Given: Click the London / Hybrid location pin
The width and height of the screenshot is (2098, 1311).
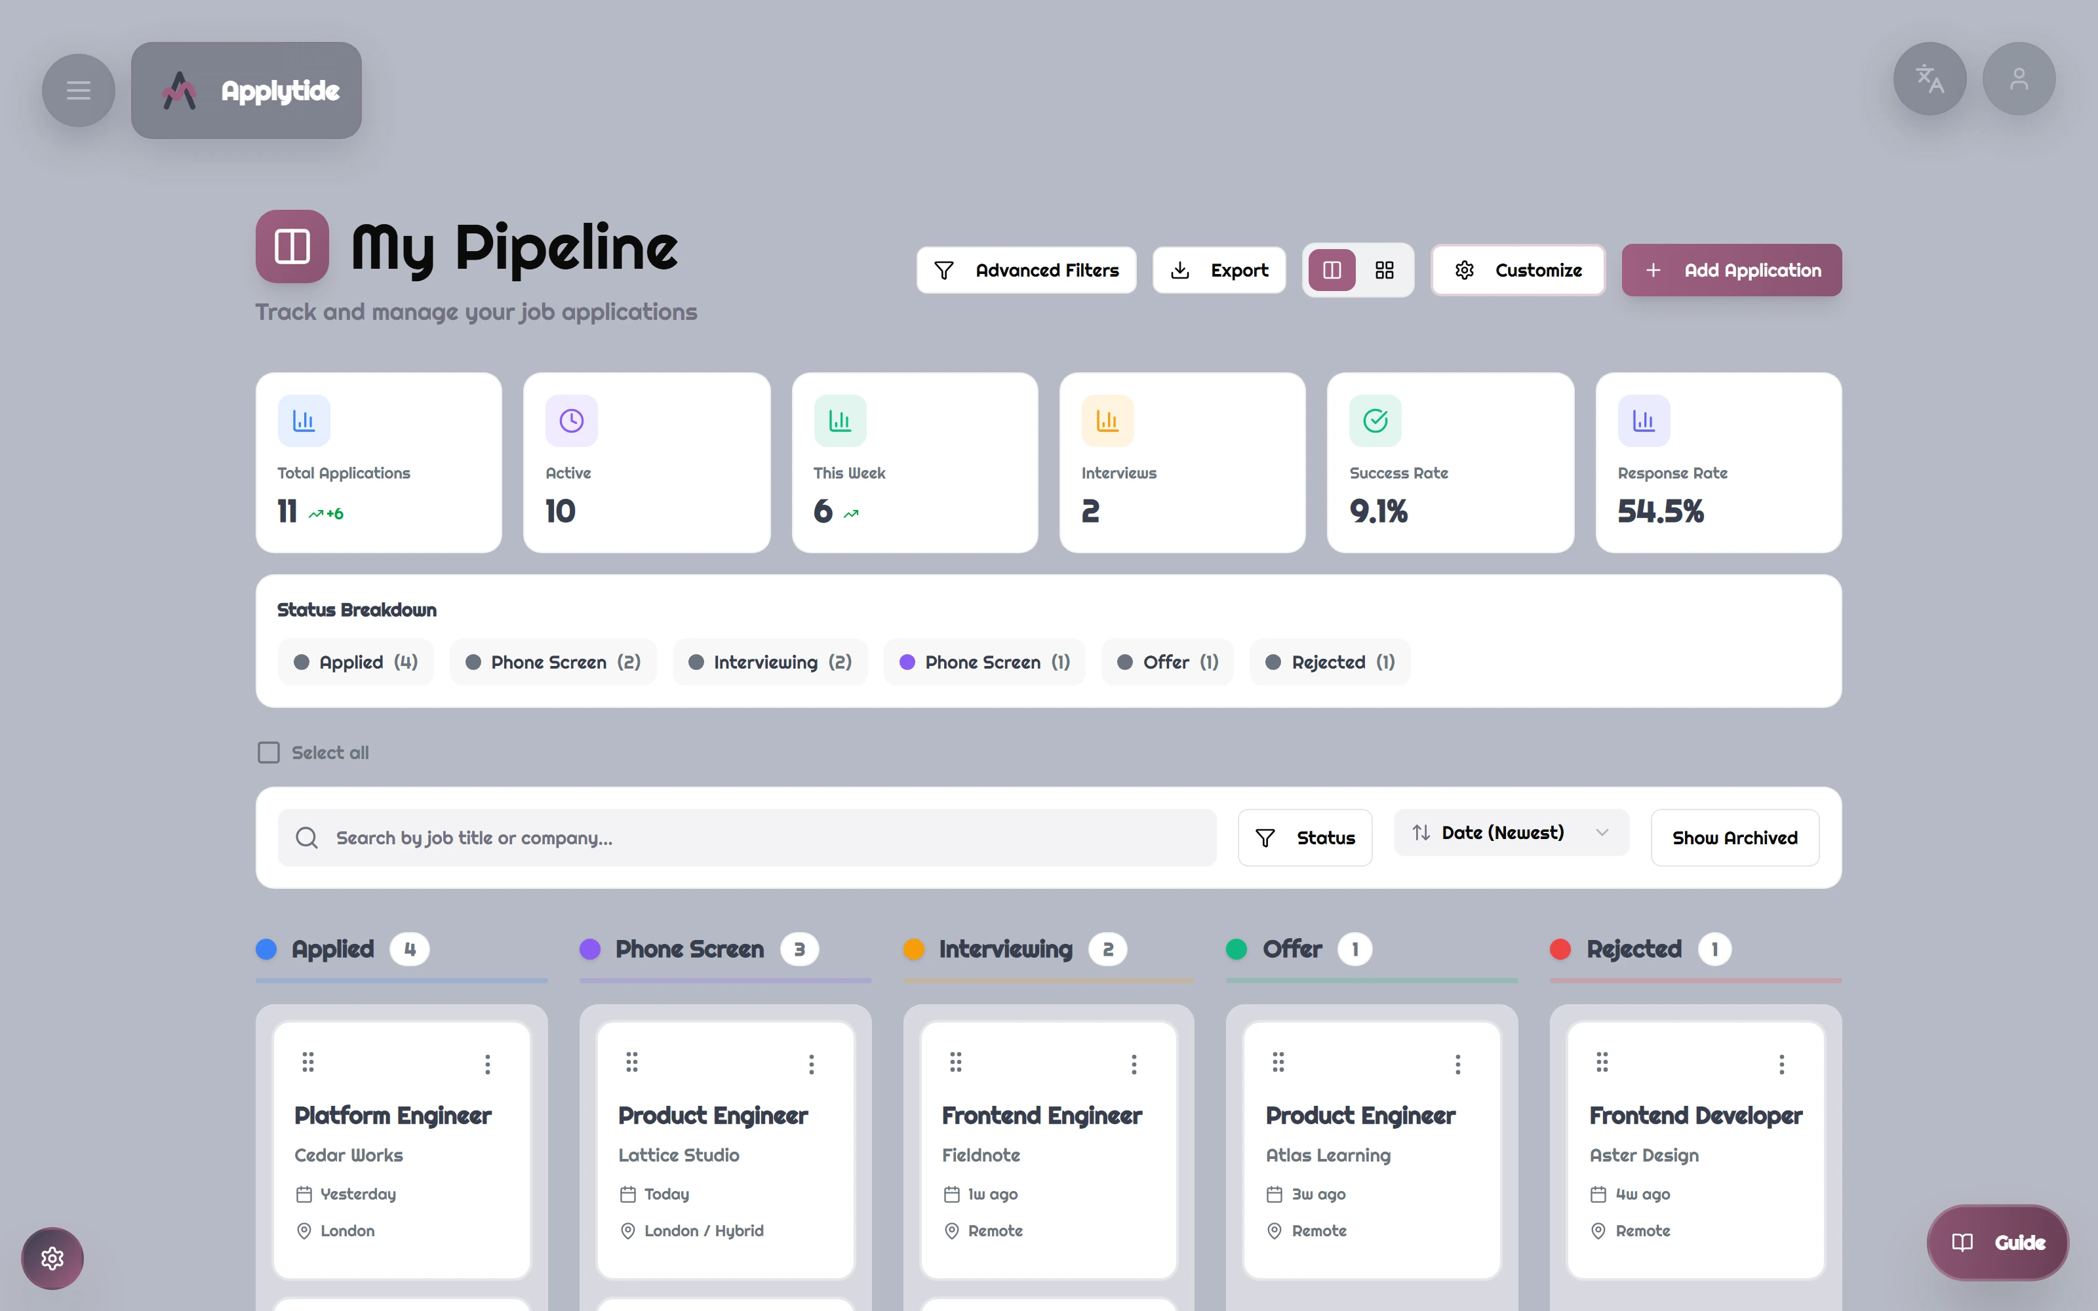Looking at the screenshot, I should point(627,1231).
